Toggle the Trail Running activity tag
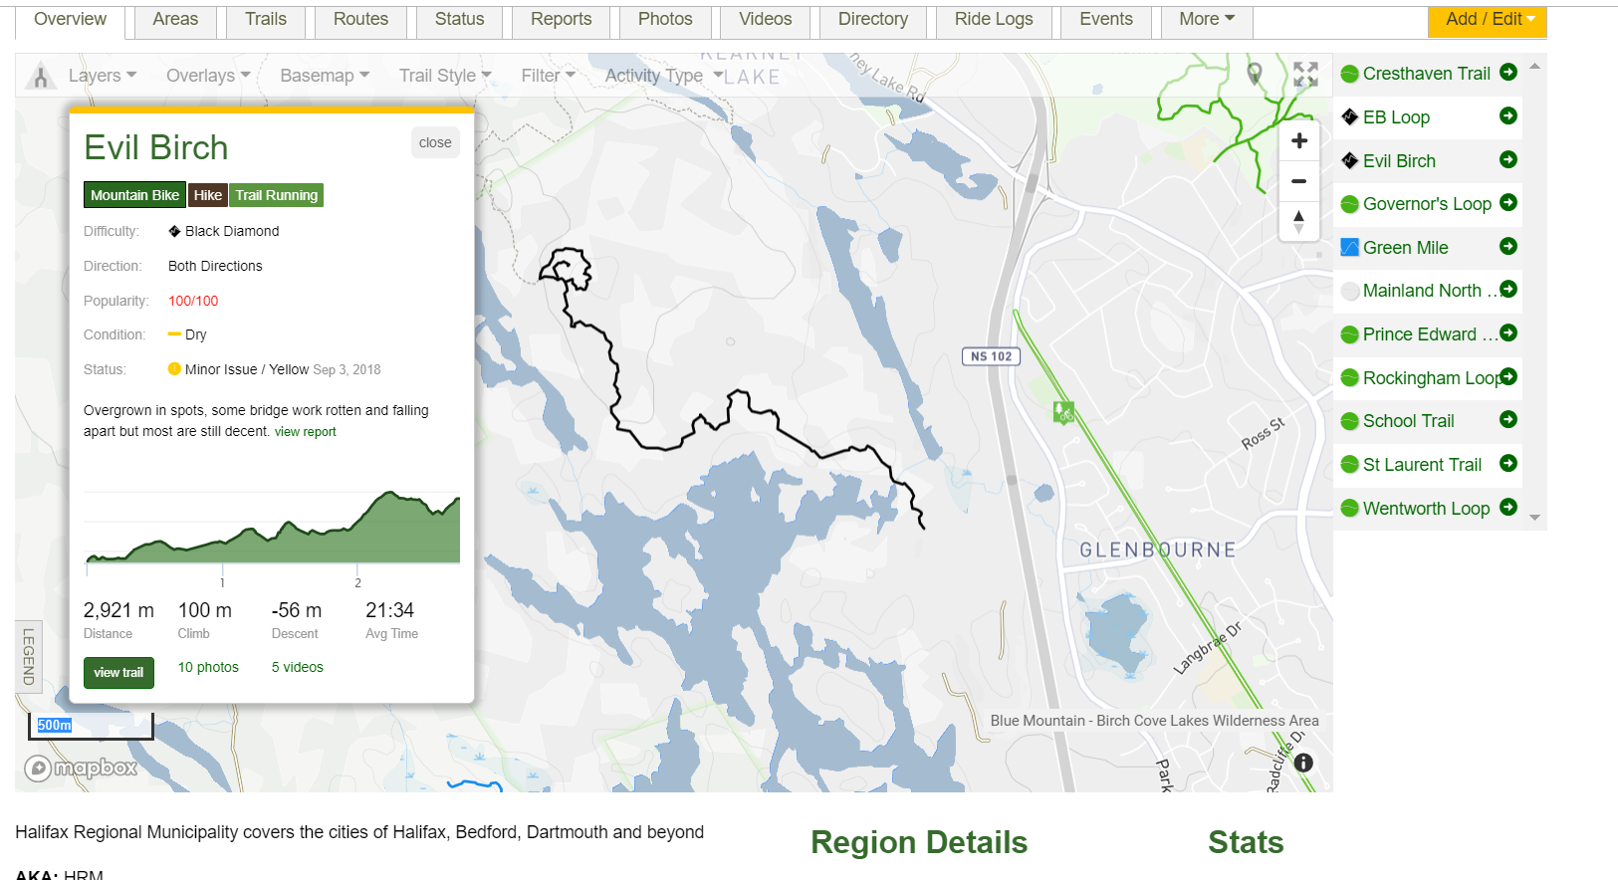Screen dimensions: 1618x880 click(277, 195)
